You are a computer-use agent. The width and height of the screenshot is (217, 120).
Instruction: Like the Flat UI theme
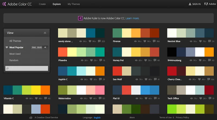146,98
